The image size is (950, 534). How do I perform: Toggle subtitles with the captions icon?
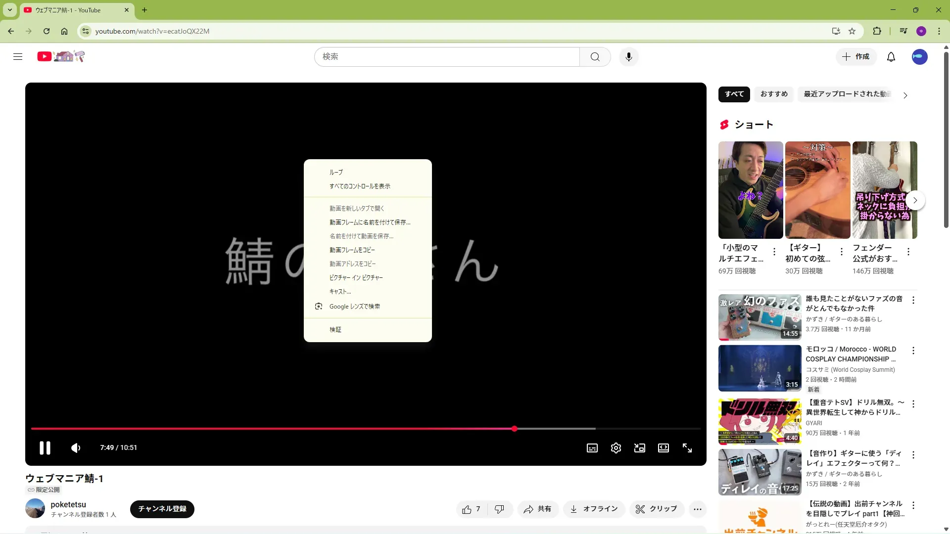click(592, 448)
